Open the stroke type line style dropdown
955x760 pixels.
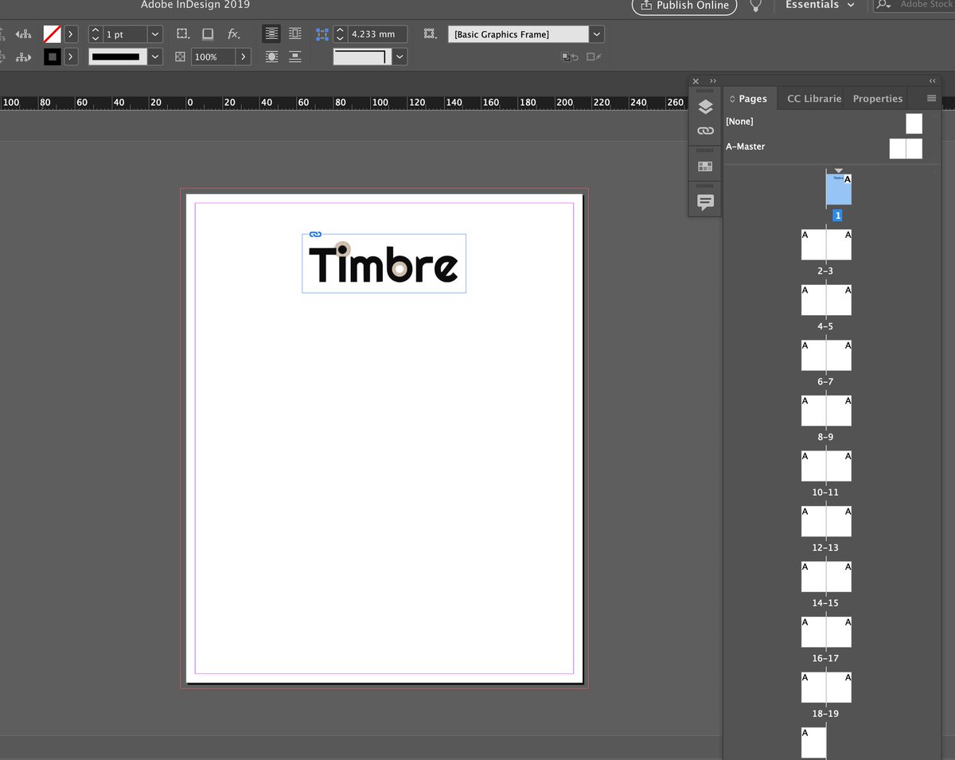155,57
